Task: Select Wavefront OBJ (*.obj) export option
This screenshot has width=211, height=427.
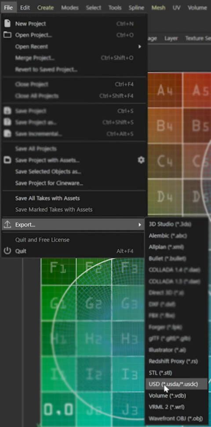Action: coord(176,418)
